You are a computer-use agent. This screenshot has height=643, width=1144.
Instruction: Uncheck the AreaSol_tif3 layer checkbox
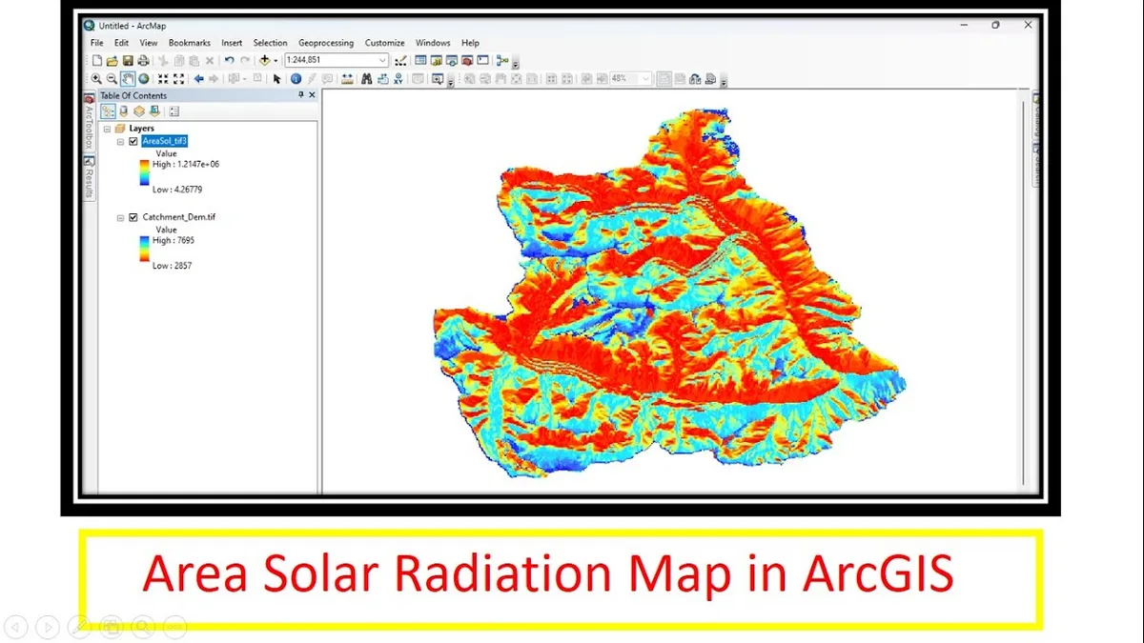pyautogui.click(x=133, y=141)
